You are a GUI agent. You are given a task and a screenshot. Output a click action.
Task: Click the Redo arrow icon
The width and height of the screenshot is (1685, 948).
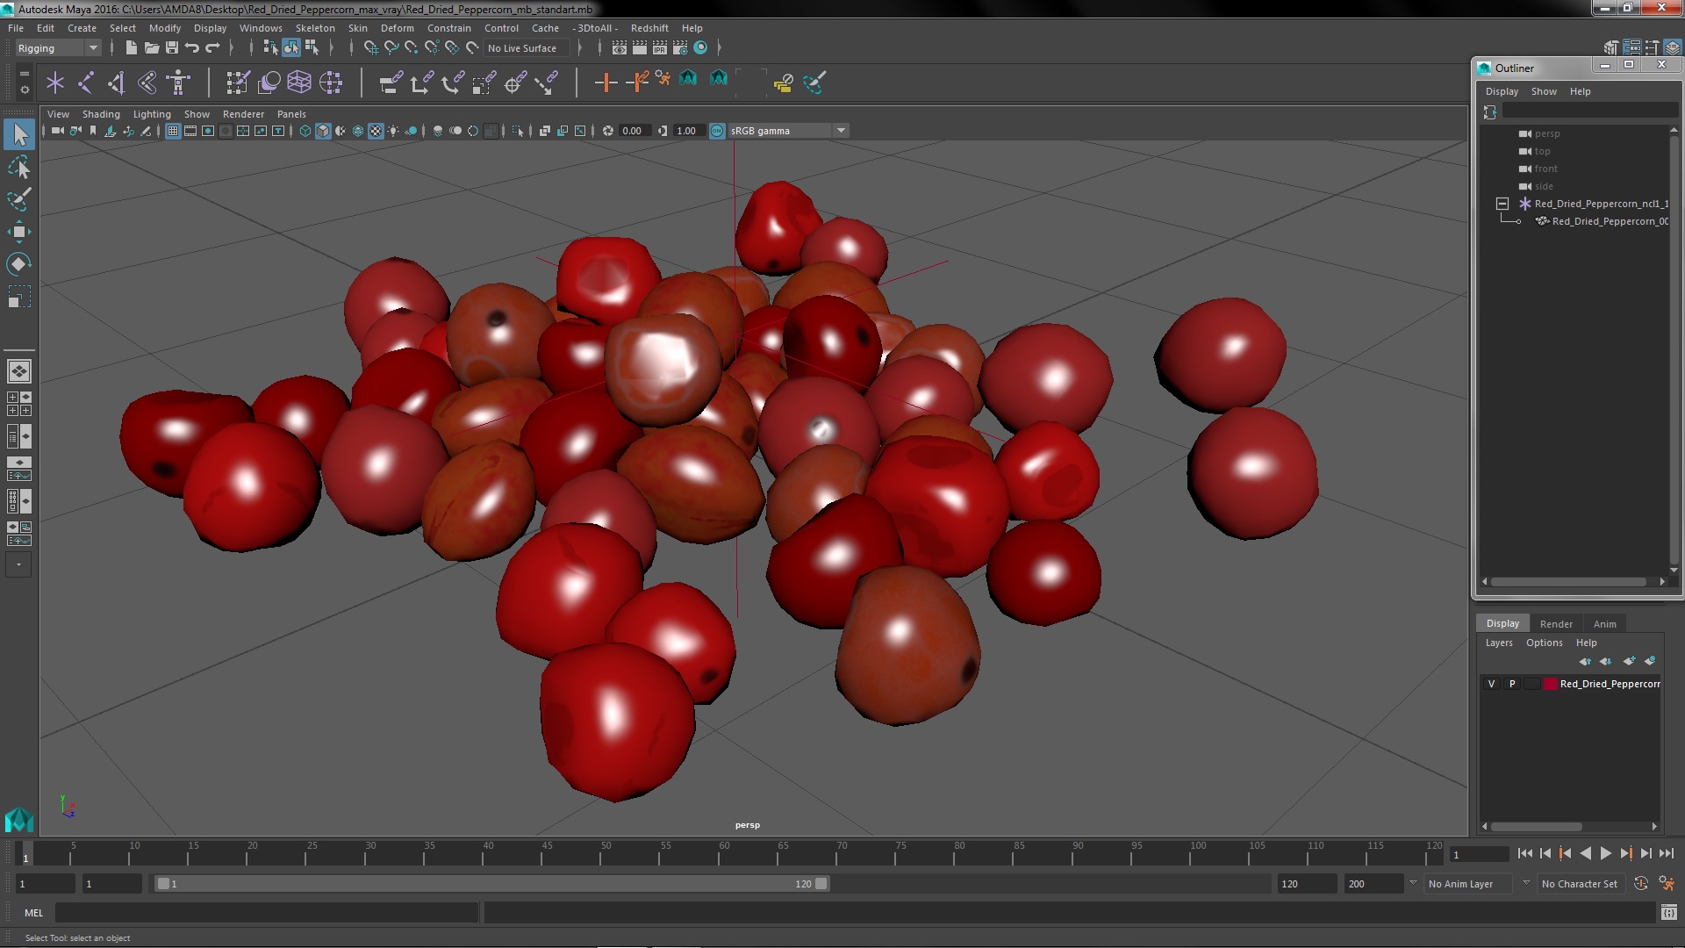pos(212,48)
